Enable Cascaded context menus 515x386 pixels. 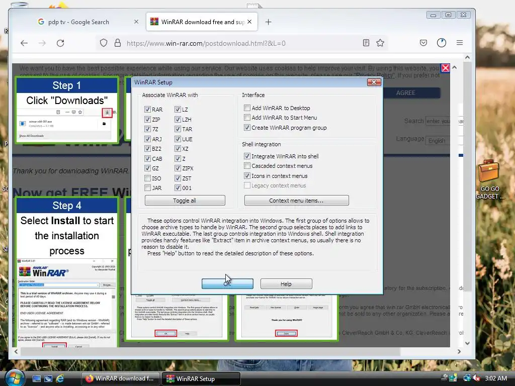coord(247,165)
